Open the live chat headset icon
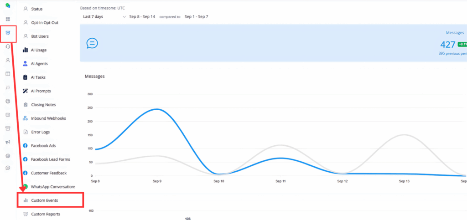This screenshot has width=467, height=220. [x=8, y=46]
